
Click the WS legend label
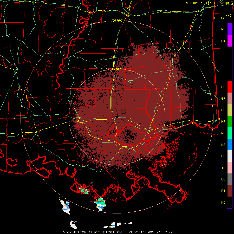(223, 145)
